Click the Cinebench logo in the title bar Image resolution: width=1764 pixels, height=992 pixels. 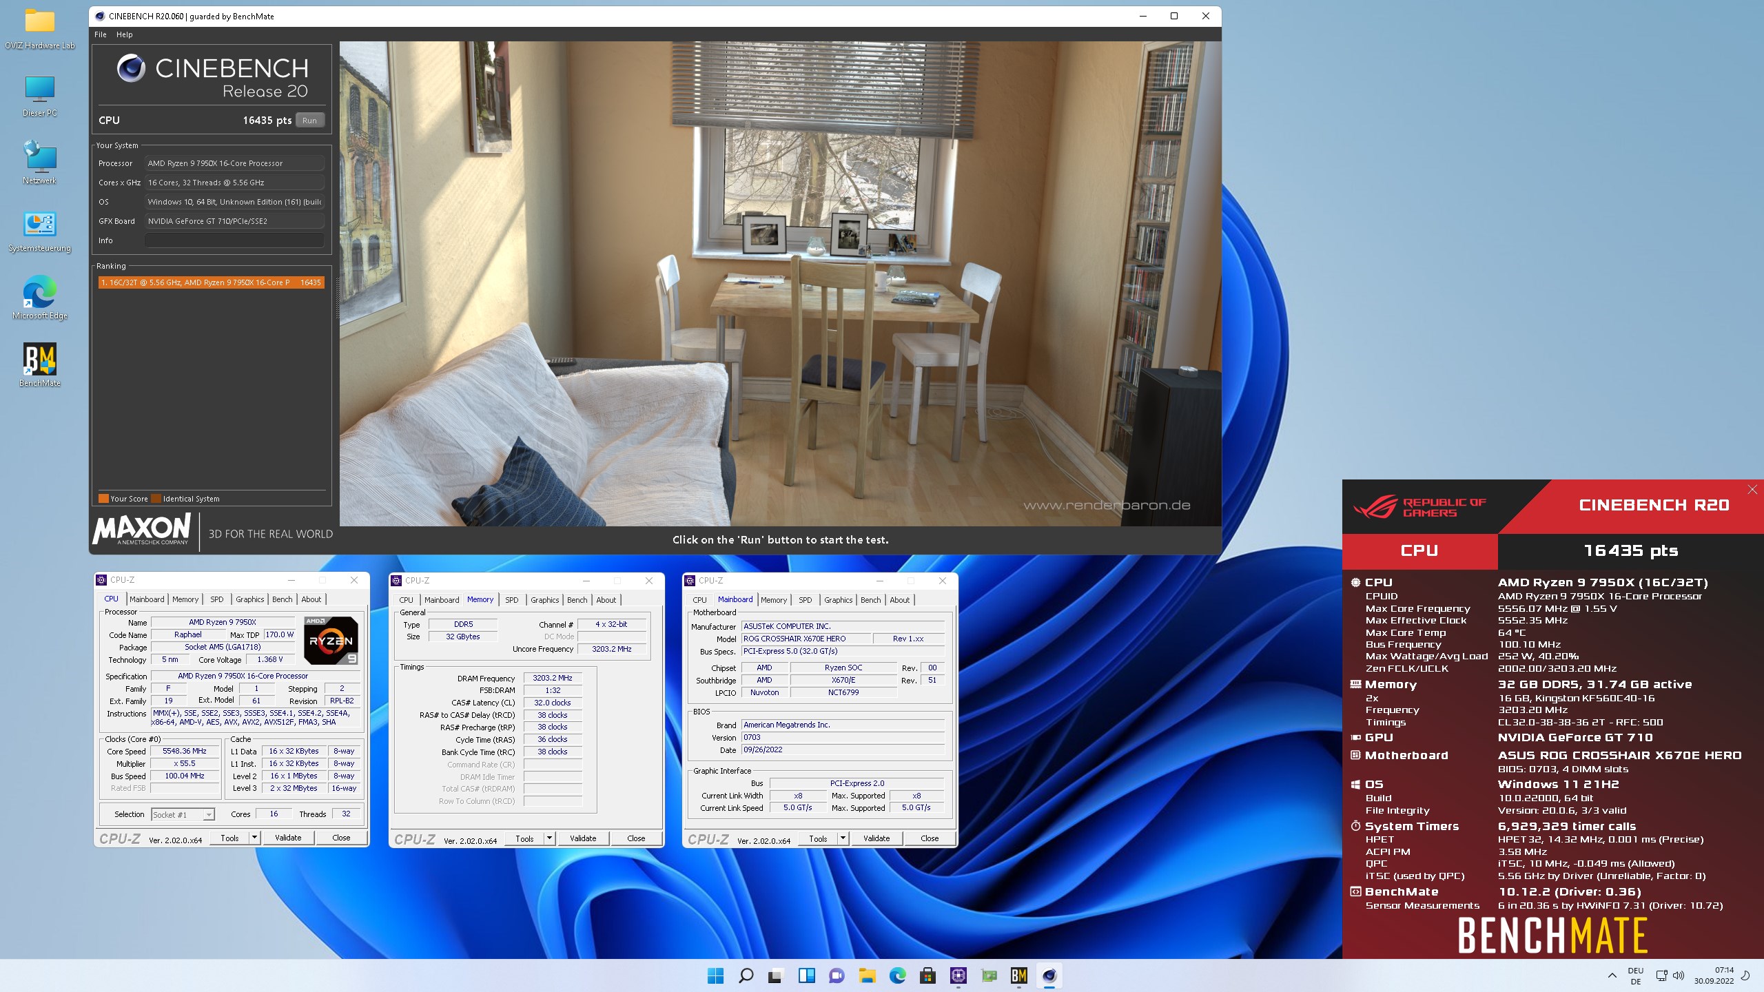coord(100,16)
